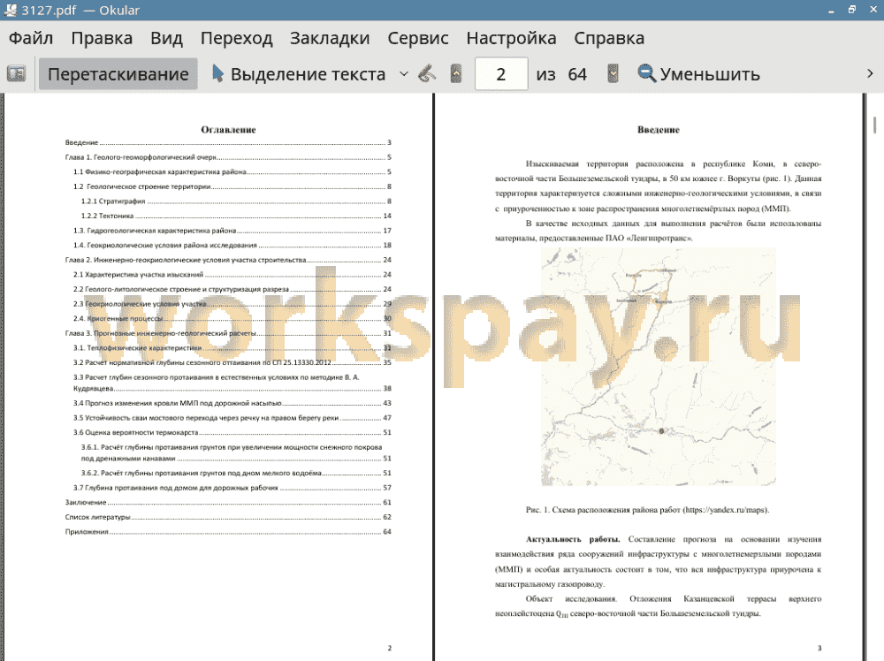Click the "1.2.1 Стратиграфия" contents entry
Screen dimensions: 884x661
click(x=236, y=201)
